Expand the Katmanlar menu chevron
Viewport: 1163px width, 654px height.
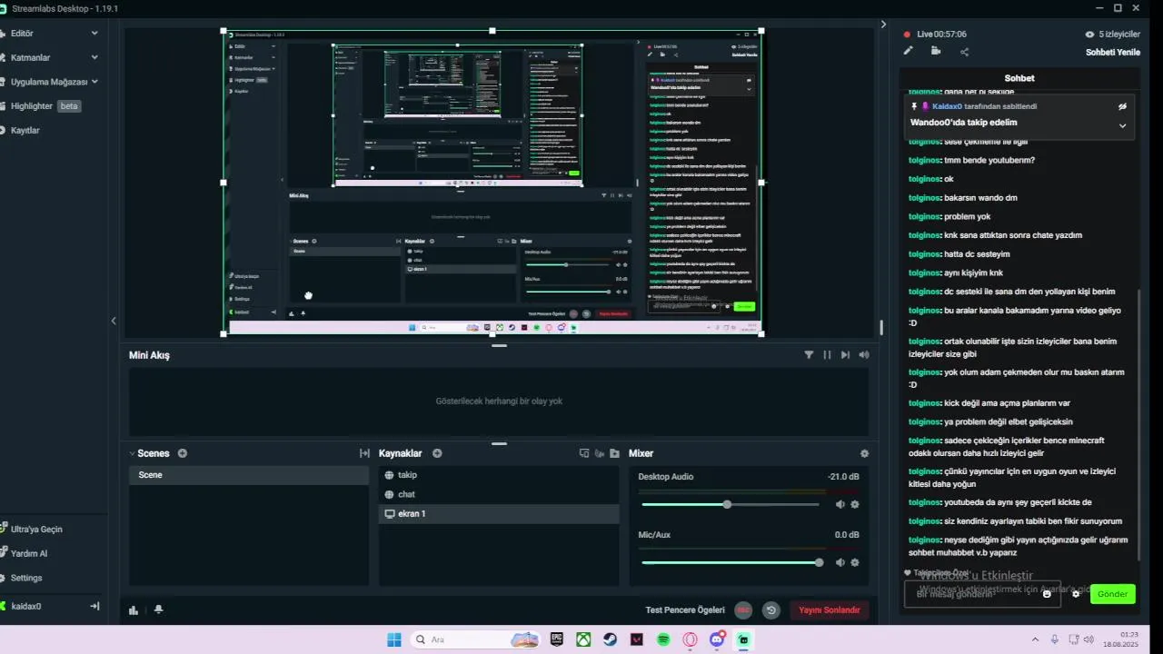(94, 57)
